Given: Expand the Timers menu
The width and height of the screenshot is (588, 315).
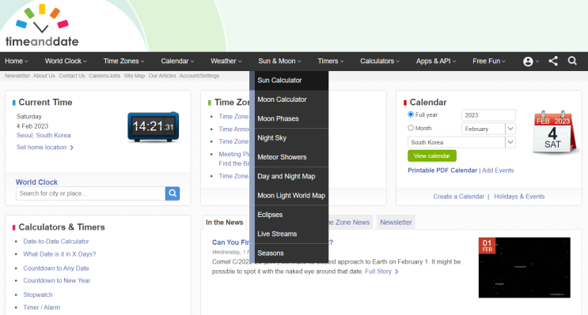Looking at the screenshot, I should pyautogui.click(x=330, y=61).
